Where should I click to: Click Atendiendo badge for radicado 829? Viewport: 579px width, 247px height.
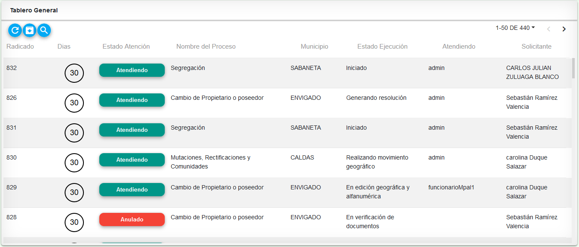click(x=132, y=189)
